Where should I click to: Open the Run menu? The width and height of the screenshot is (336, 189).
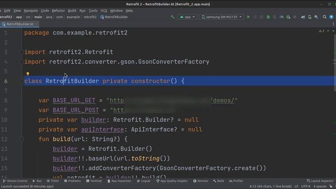coord(82,10)
